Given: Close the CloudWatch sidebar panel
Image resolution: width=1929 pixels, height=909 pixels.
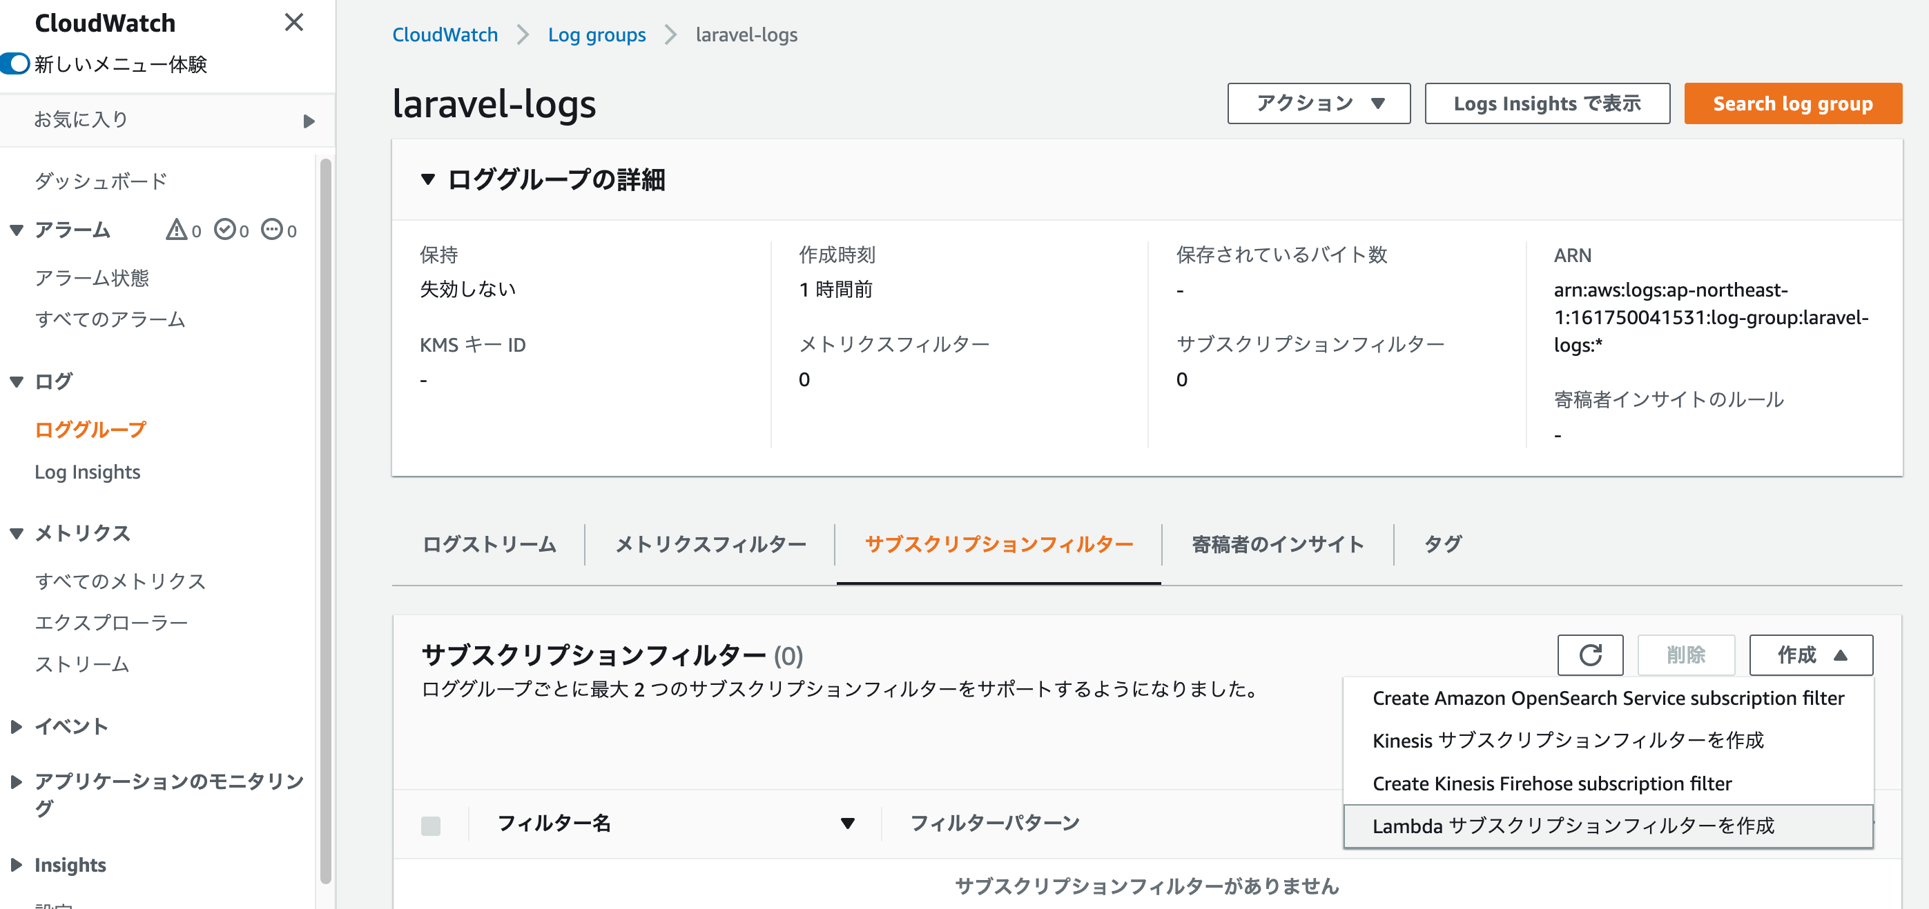Looking at the screenshot, I should pos(293,23).
